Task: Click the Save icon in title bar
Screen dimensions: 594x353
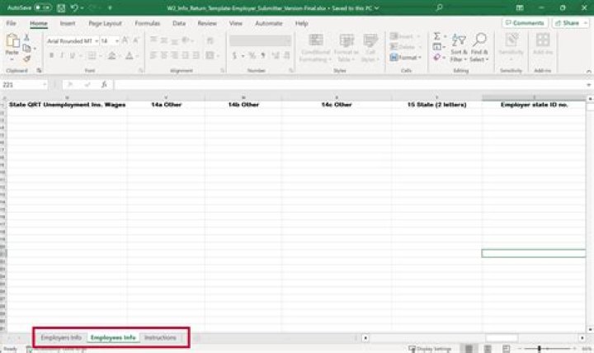Action: [x=61, y=7]
